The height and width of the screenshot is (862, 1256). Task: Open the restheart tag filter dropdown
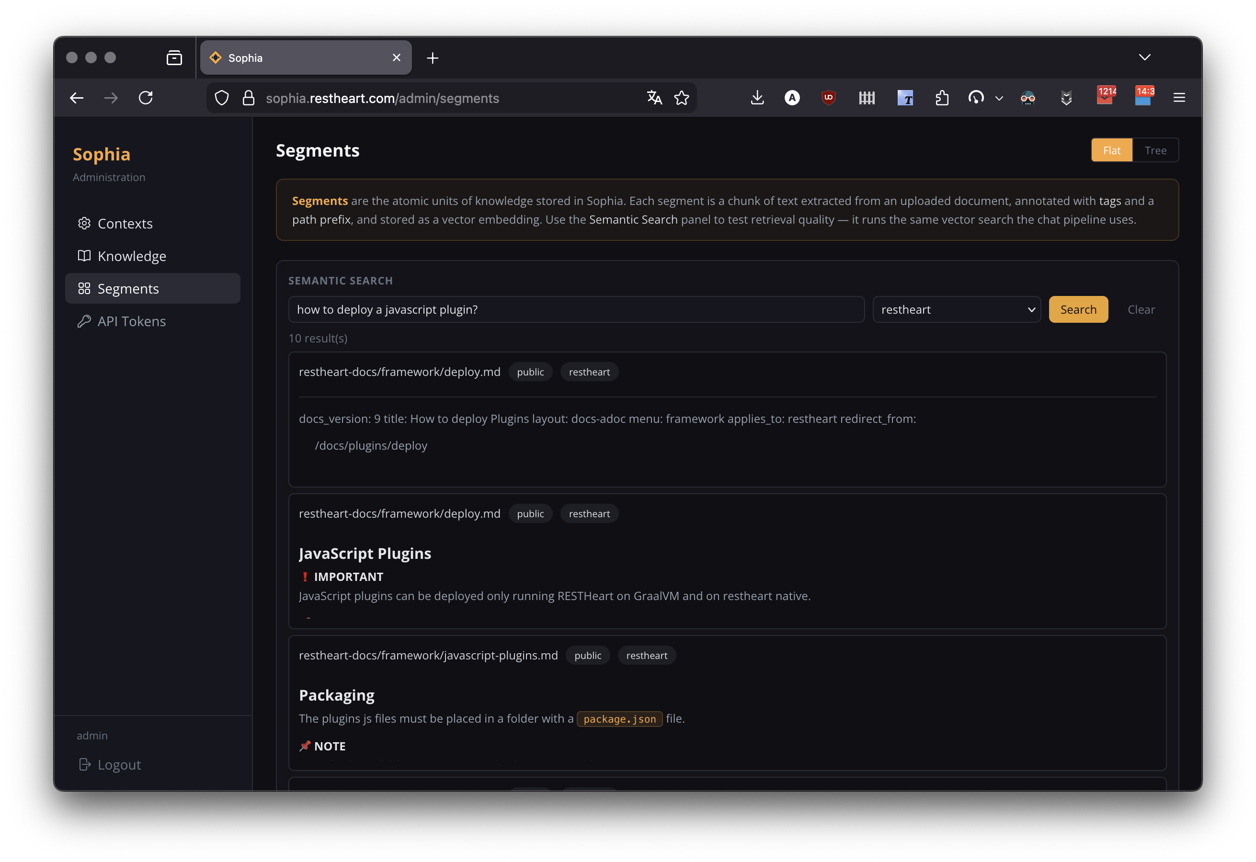tap(956, 309)
